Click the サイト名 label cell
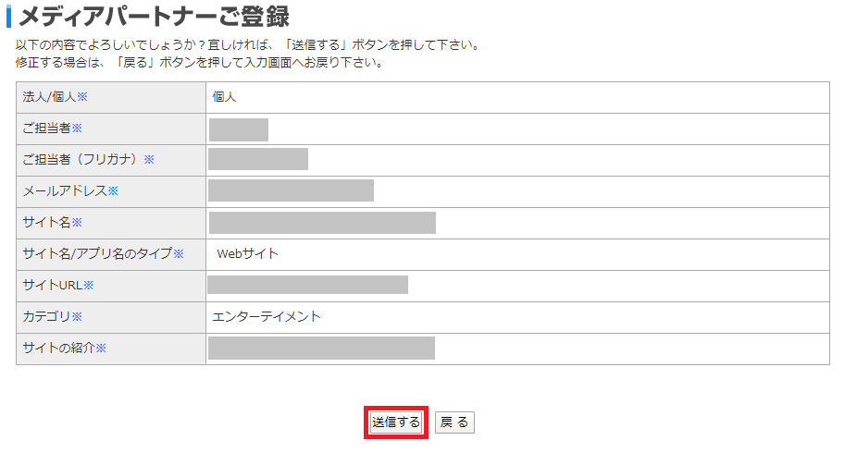This screenshot has width=845, height=453. [x=111, y=223]
